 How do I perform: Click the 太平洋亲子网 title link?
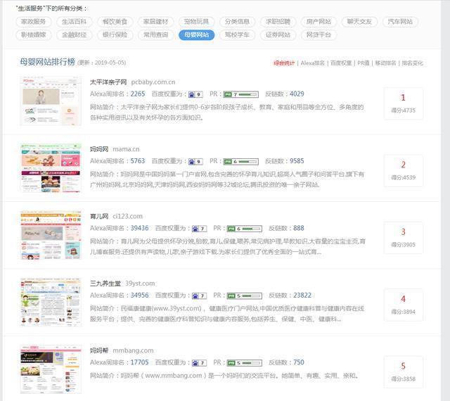[108, 82]
